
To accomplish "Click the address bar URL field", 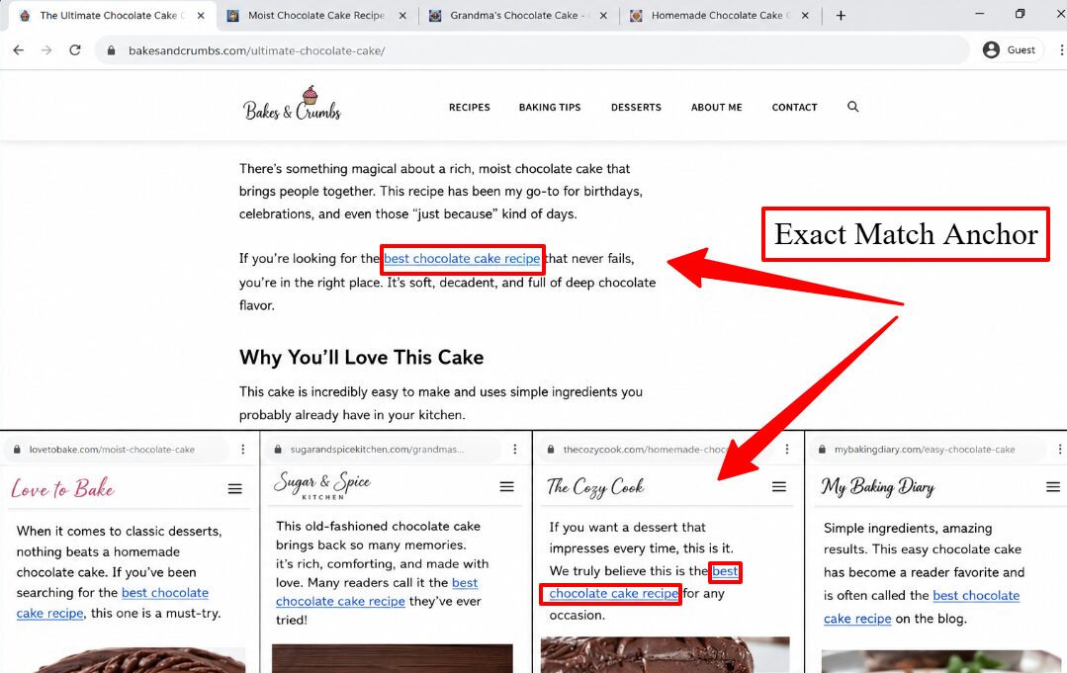I will pos(531,50).
